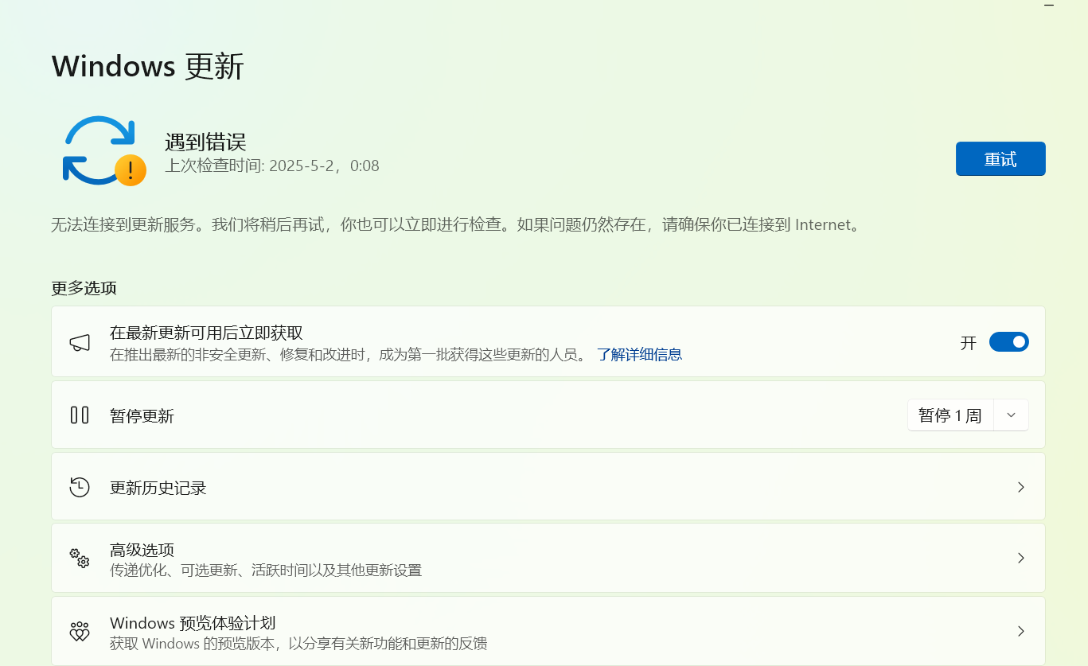
Task: Click the gears icon for 高级选项
Action: (80, 558)
